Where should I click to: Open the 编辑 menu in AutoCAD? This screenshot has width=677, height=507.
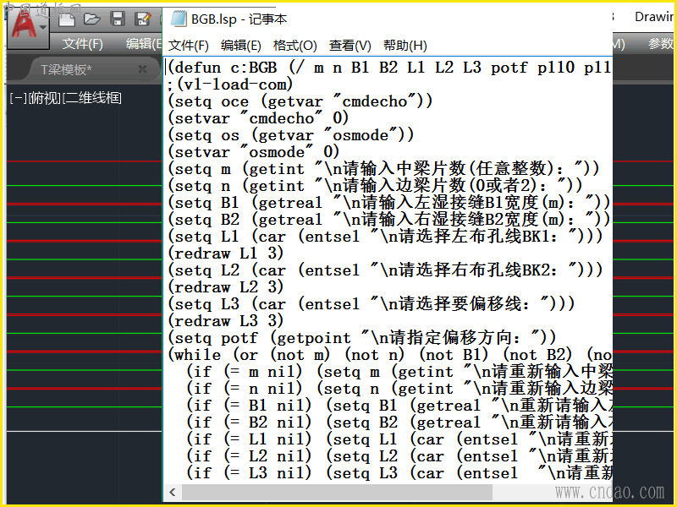[143, 44]
